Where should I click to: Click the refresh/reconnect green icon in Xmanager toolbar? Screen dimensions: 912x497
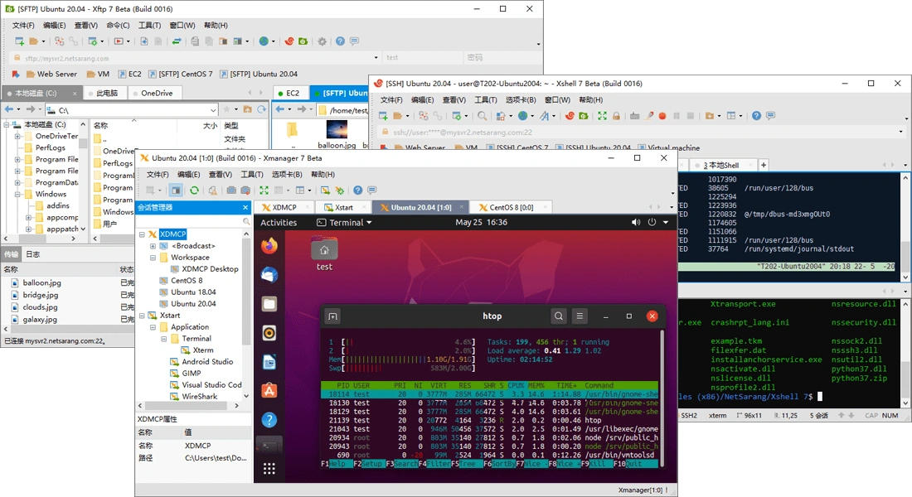[194, 190]
